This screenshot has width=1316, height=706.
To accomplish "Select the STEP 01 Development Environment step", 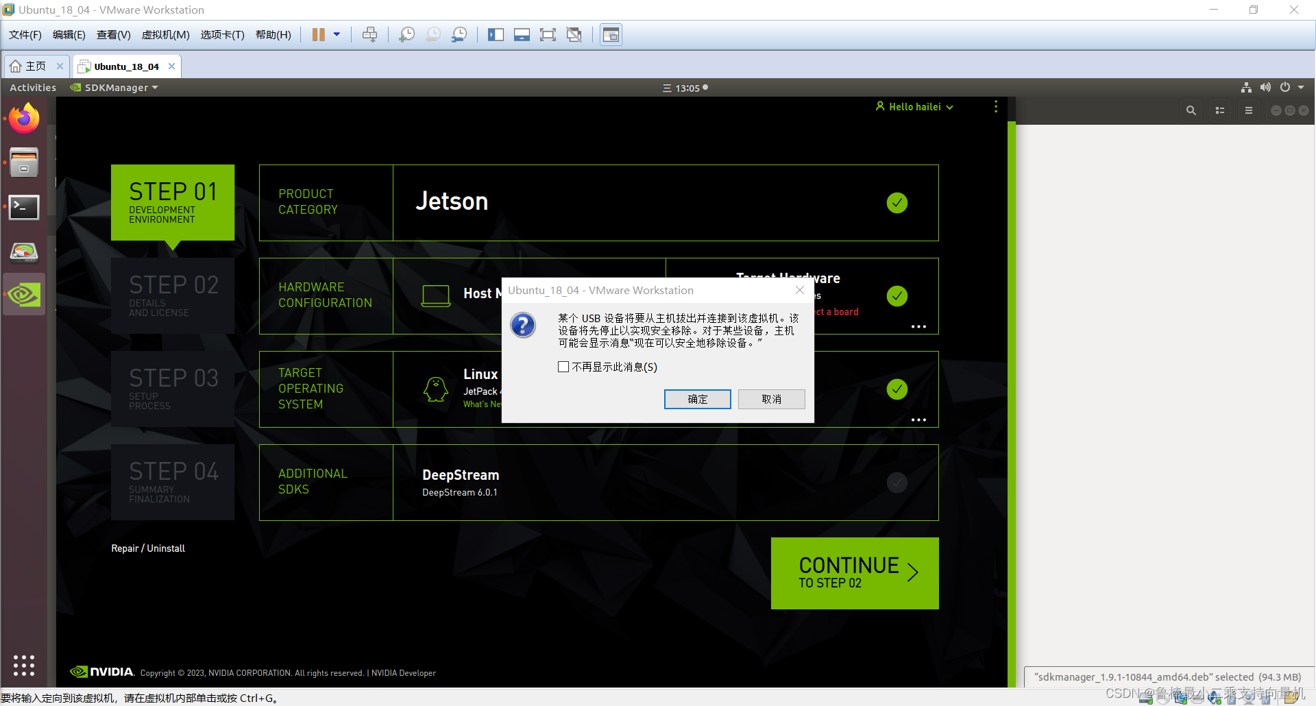I will (x=173, y=203).
